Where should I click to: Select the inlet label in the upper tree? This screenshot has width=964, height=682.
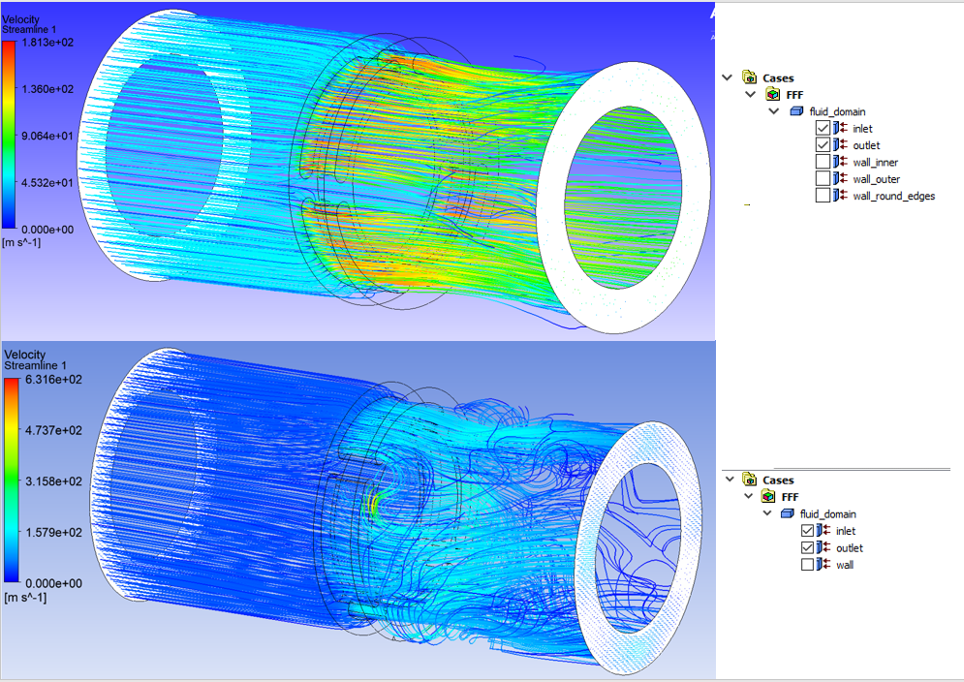click(862, 129)
